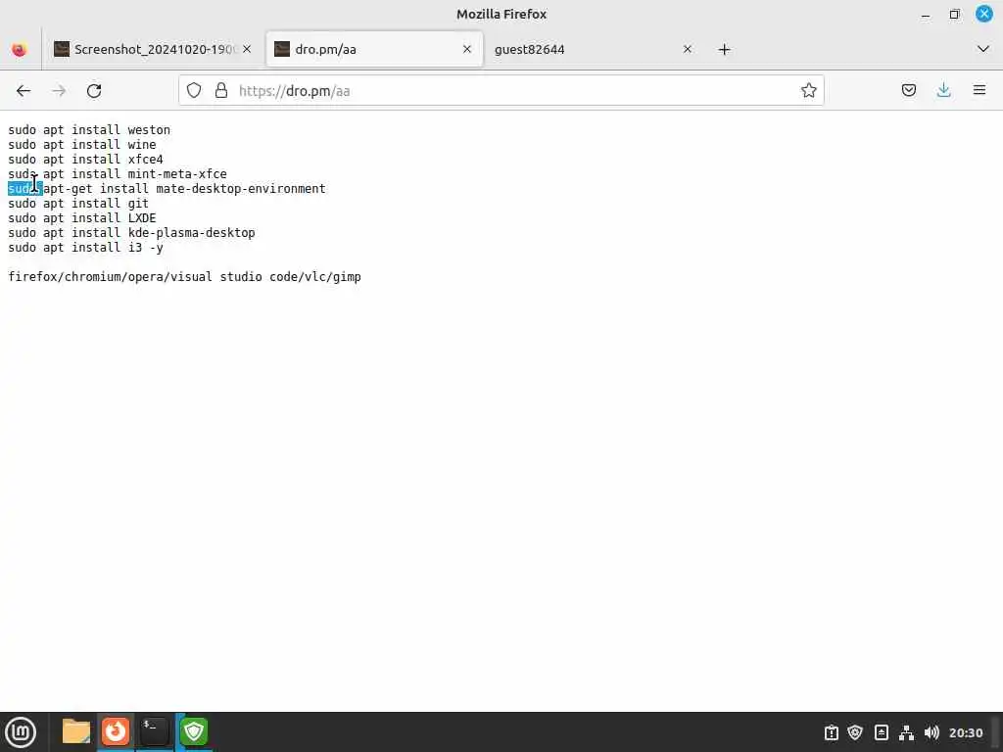The width and height of the screenshot is (1003, 752).
Task: Open the tracking protection shield
Action: click(194, 91)
